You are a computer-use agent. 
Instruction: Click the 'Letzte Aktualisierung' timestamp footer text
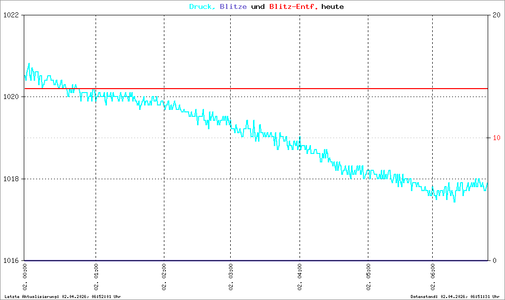[x=62, y=297]
